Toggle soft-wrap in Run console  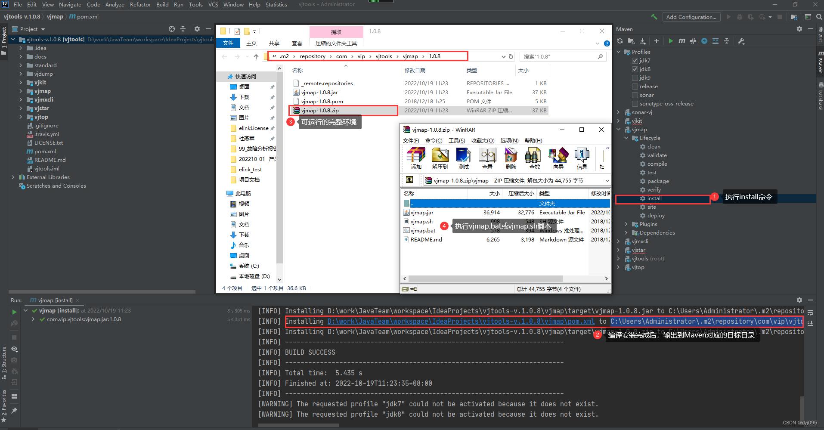pyautogui.click(x=810, y=312)
